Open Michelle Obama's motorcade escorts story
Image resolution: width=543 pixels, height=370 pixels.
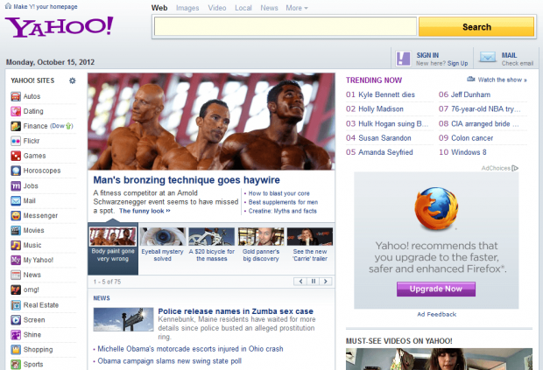(190, 349)
